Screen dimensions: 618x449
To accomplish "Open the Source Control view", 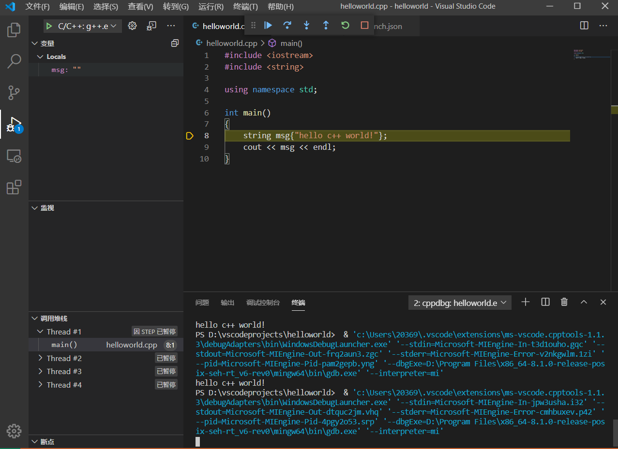I will point(14,92).
